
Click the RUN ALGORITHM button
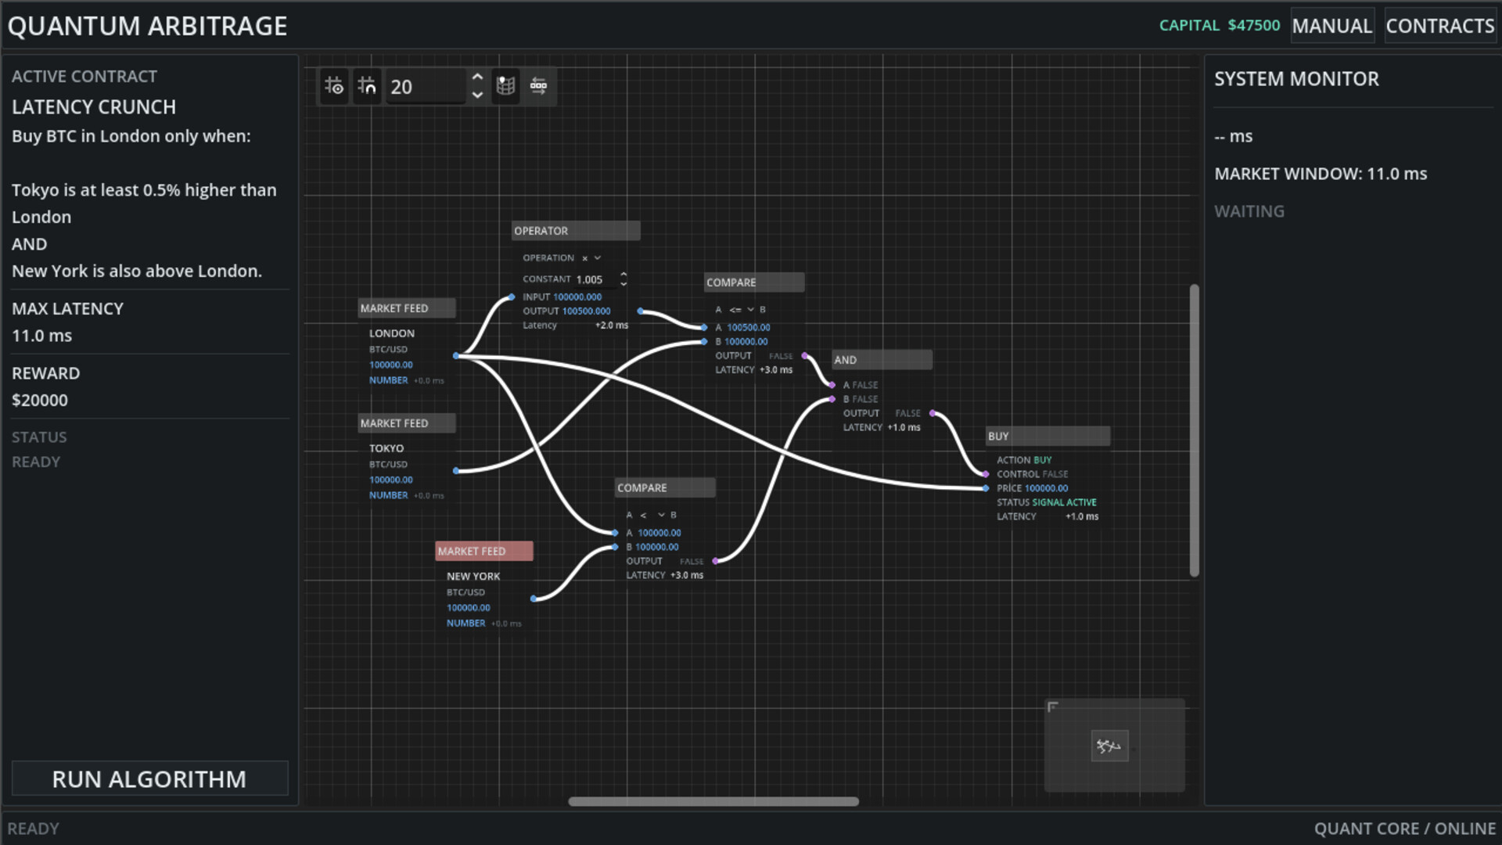[x=149, y=779]
